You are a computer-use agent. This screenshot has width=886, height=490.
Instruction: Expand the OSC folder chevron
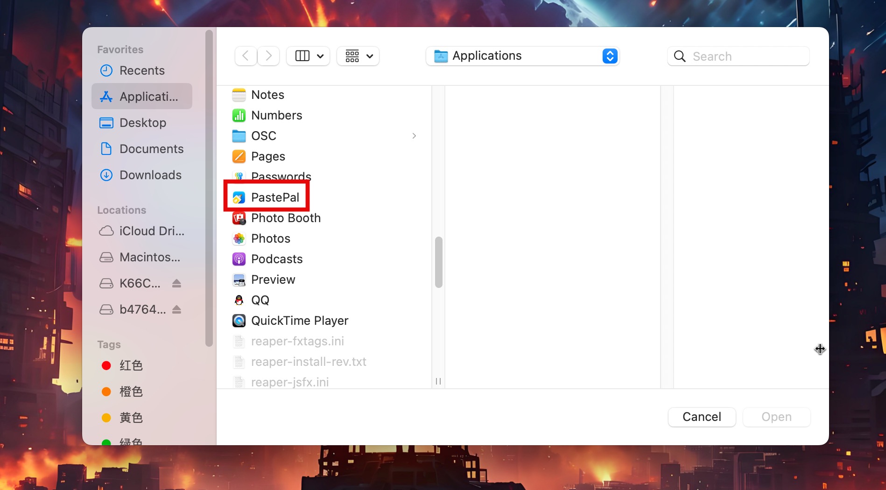click(414, 136)
